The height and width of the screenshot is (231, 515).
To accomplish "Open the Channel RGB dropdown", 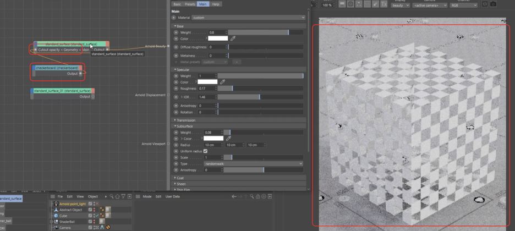I will (464, 5).
